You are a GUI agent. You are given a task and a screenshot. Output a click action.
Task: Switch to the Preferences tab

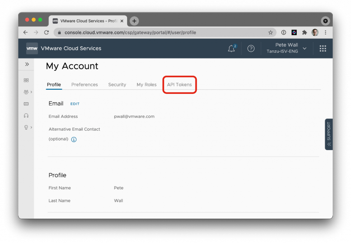(x=85, y=85)
